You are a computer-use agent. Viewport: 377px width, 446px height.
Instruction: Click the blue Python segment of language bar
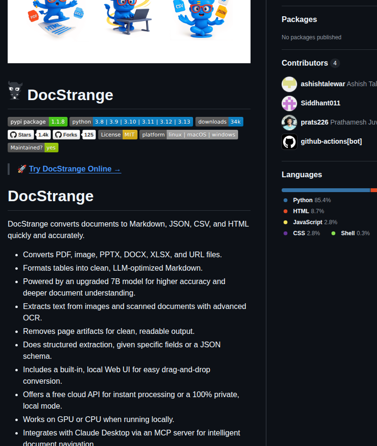point(325,190)
